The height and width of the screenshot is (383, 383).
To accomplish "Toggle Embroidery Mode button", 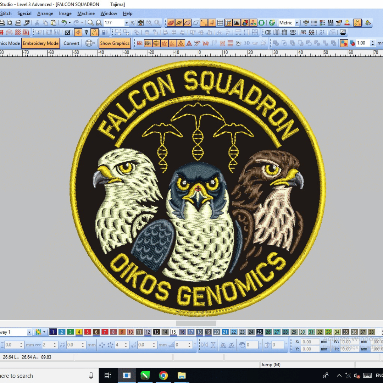I will coord(40,43).
